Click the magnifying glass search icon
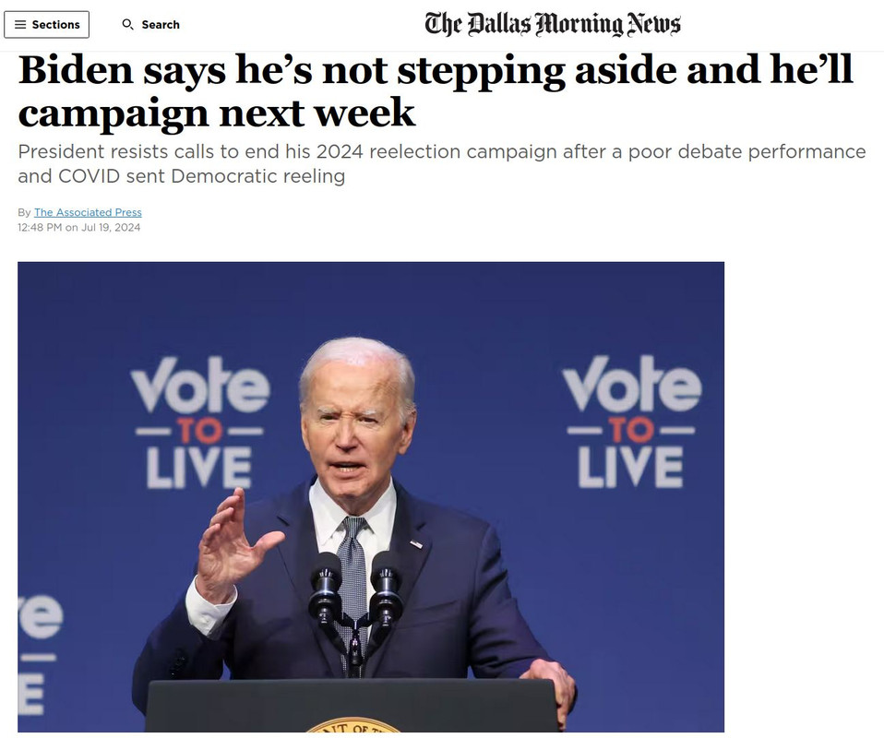884x738 pixels. pyautogui.click(x=128, y=25)
